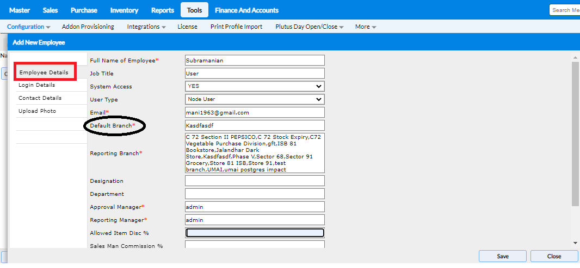The image size is (580, 268).
Task: Click the Email input field
Action: 255,112
